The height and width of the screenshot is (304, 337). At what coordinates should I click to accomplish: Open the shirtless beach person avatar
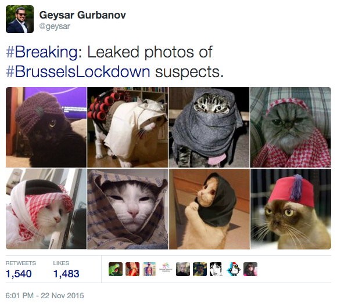[149, 269]
